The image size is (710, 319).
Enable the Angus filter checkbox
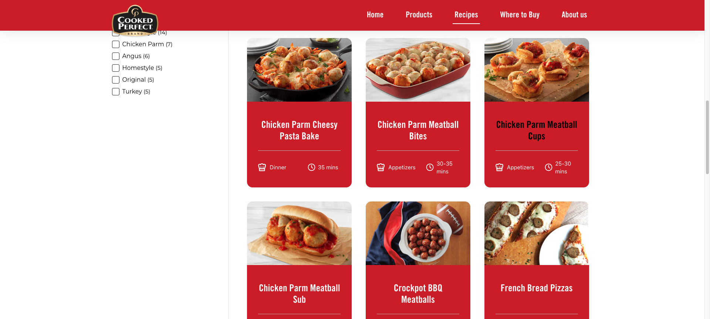coord(116,56)
